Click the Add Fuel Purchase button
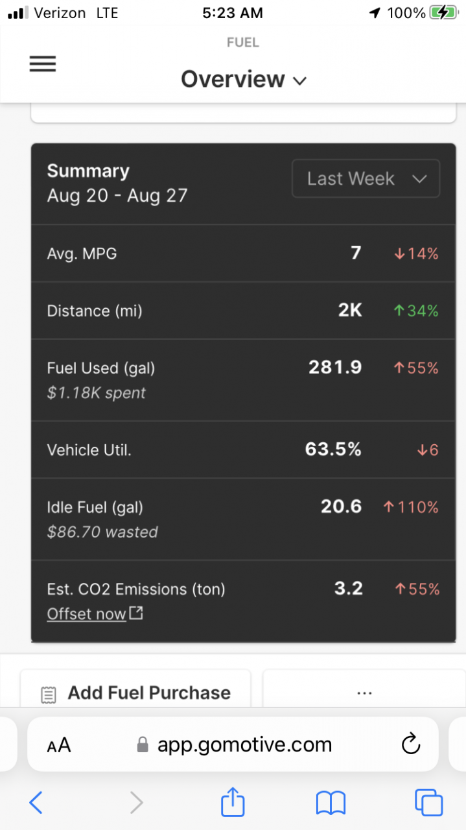The image size is (466, 830). [x=135, y=690]
